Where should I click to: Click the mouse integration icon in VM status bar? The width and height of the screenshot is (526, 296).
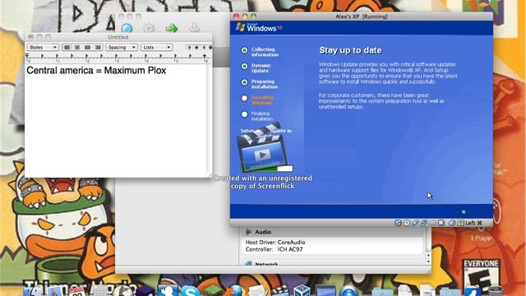452,223
